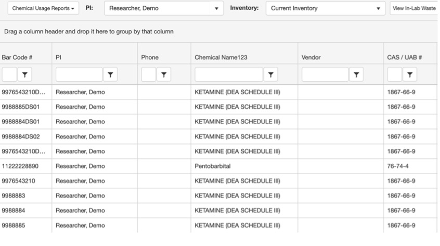Open the Chemical Usage Reports dropdown

[43, 9]
